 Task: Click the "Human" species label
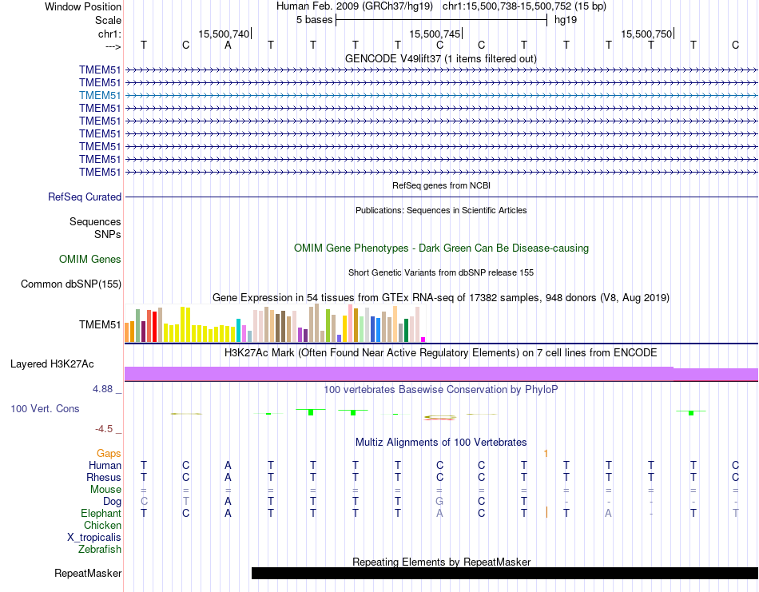105,465
